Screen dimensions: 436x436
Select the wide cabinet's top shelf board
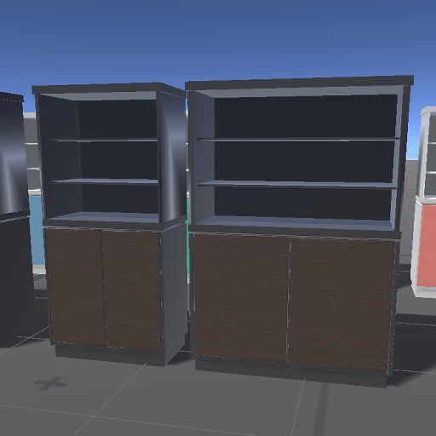pos(298,139)
